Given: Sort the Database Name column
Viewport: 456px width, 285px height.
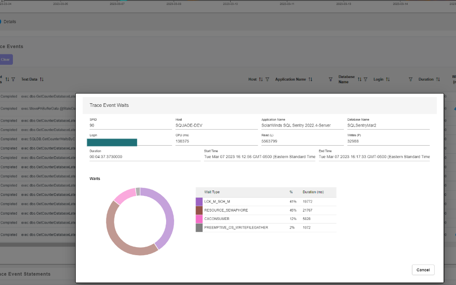Looking at the screenshot, I should 359,79.
